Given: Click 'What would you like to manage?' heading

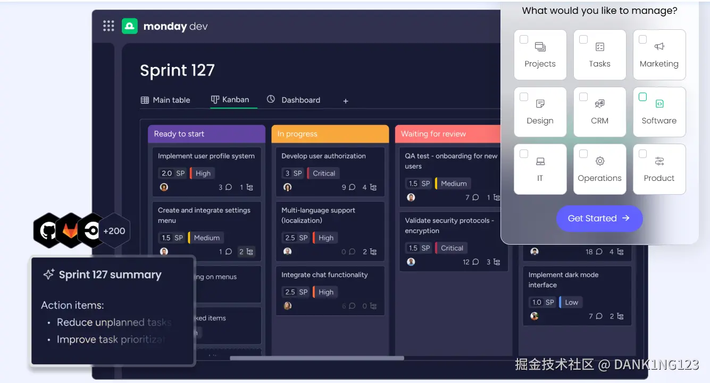Looking at the screenshot, I should pos(599,10).
